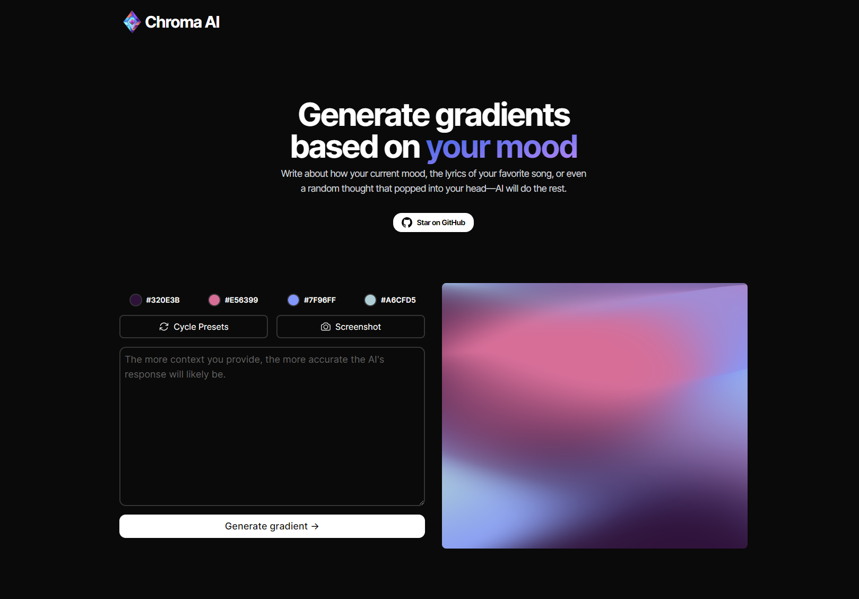Click the #A6CFD5 hex code label

point(398,300)
